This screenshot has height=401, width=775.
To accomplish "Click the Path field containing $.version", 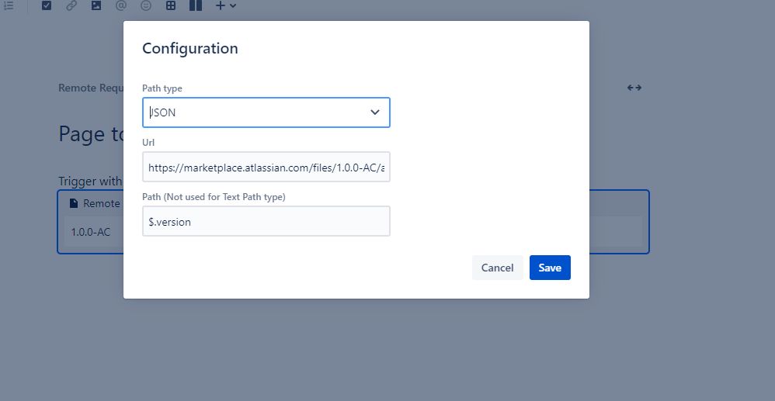I will pyautogui.click(x=266, y=221).
